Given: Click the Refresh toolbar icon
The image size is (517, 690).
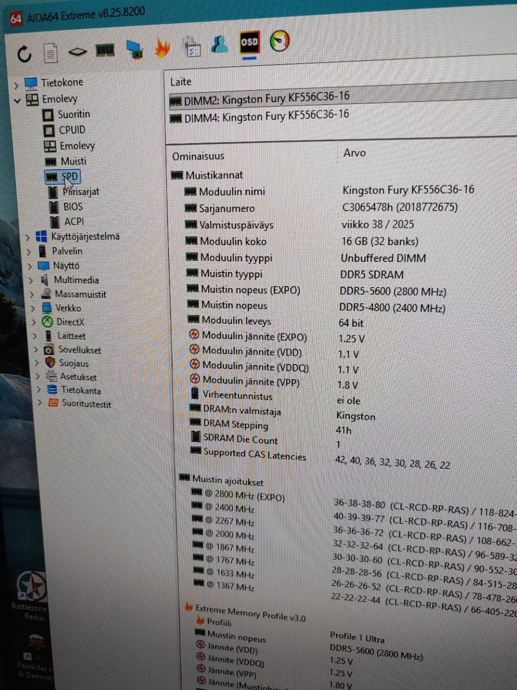Looking at the screenshot, I should (24, 54).
